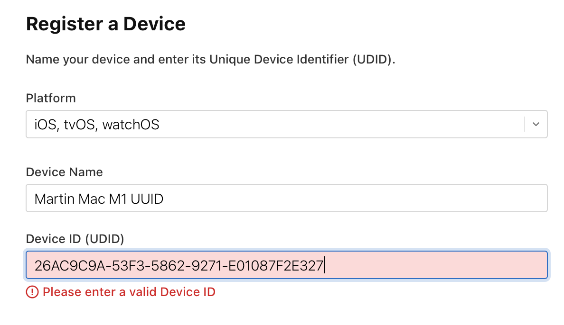
Task: Click the 'Please enter a valid Device ID' message
Action: click(x=128, y=292)
